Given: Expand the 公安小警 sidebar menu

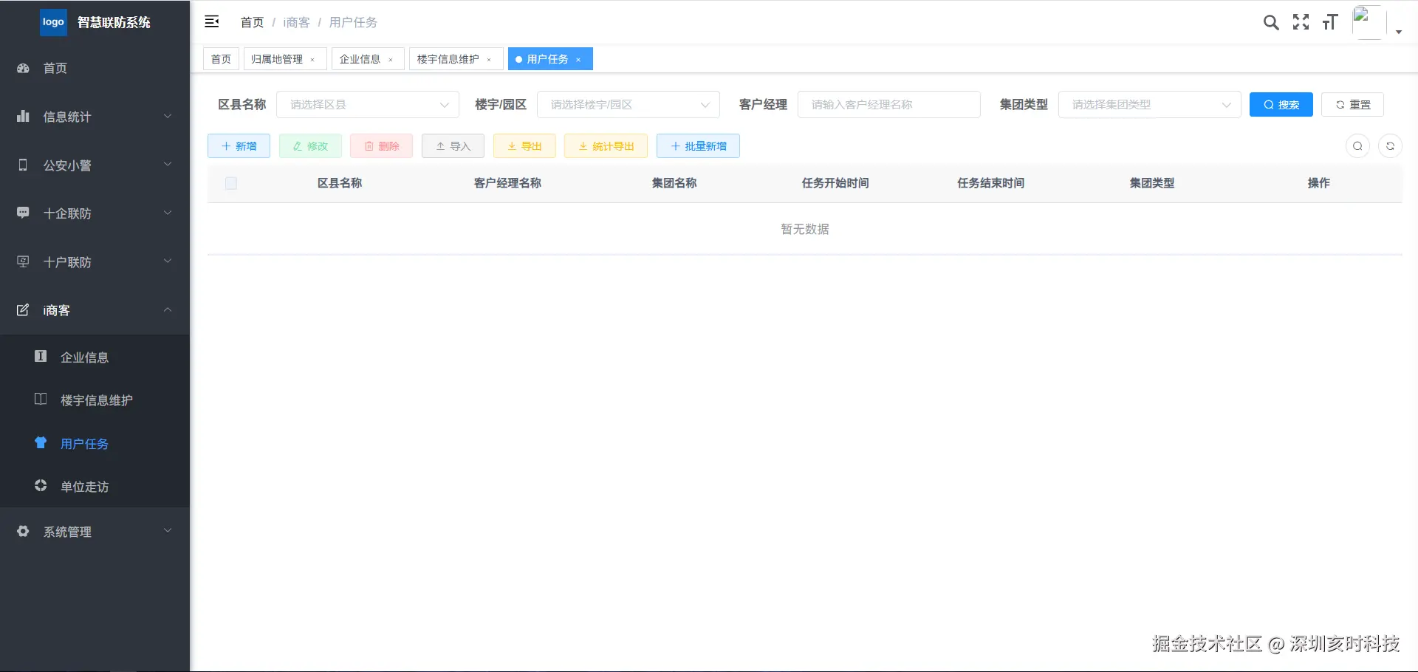Looking at the screenshot, I should tap(95, 165).
